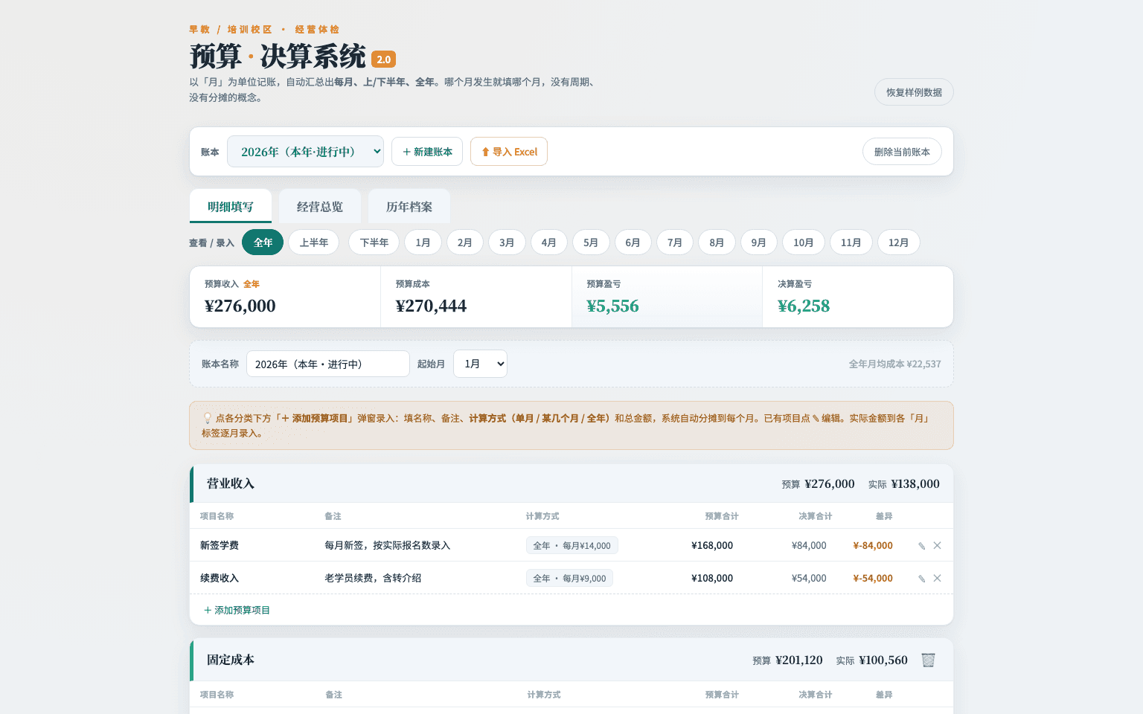Image resolution: width=1143 pixels, height=714 pixels.
Task: Select the 8月 month pill
Action: point(717,242)
